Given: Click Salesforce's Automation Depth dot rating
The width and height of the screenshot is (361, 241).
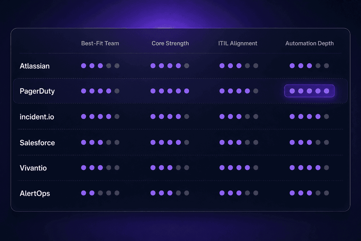Looking at the screenshot, I should [309, 142].
